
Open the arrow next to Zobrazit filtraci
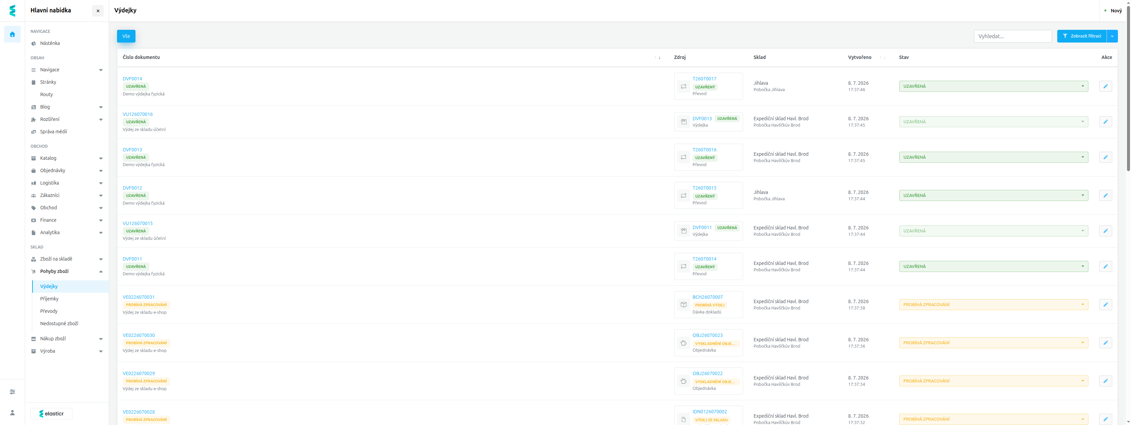[1112, 37]
